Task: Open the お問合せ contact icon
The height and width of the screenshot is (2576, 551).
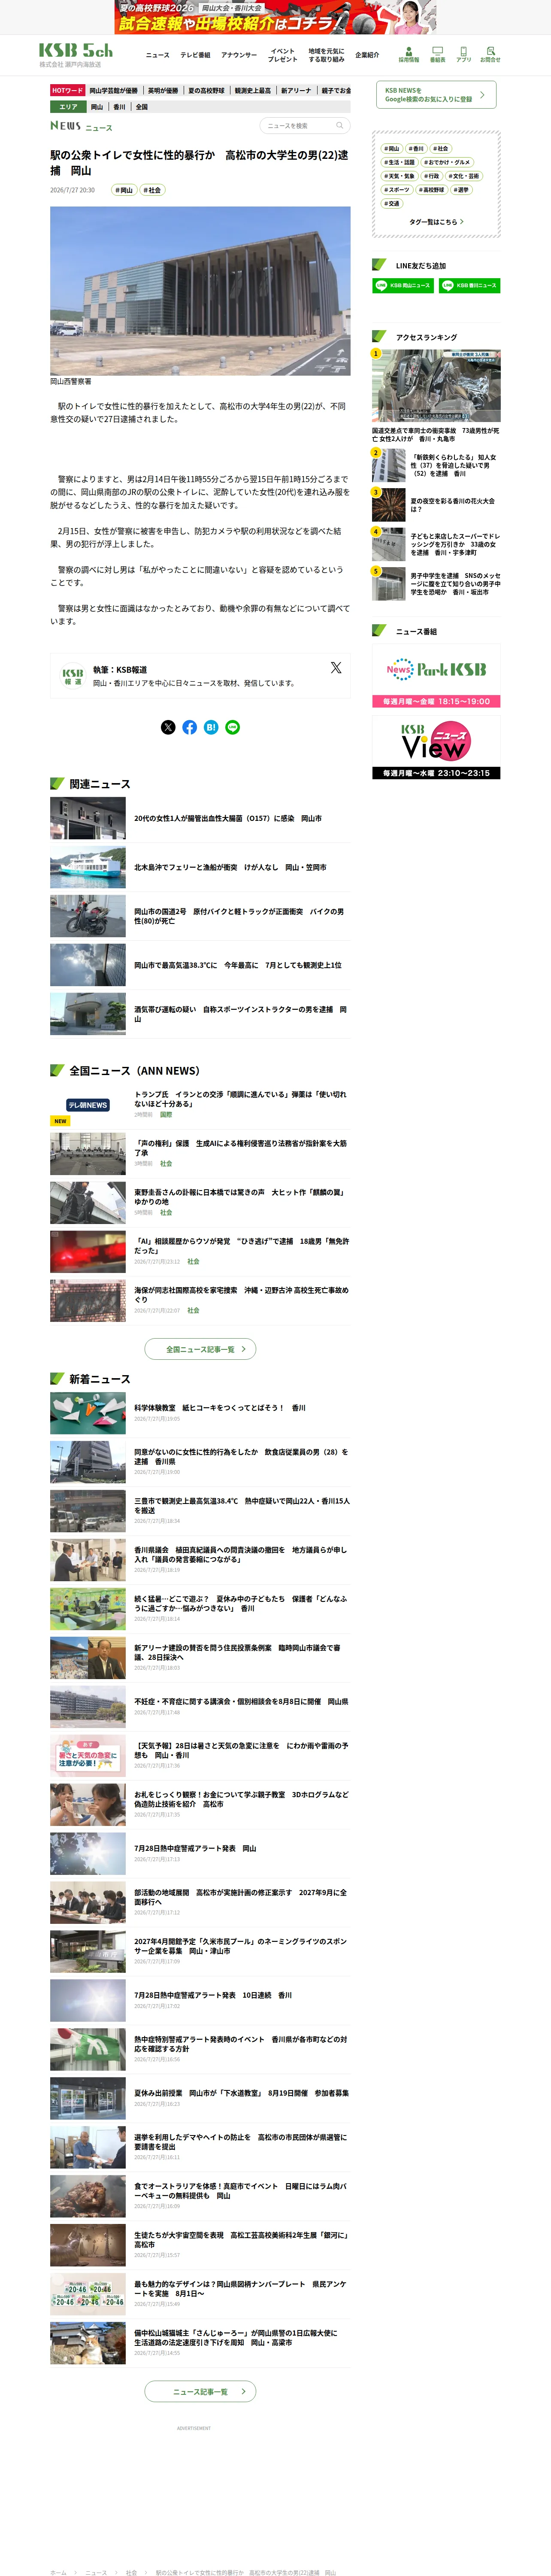Action: coord(490,54)
